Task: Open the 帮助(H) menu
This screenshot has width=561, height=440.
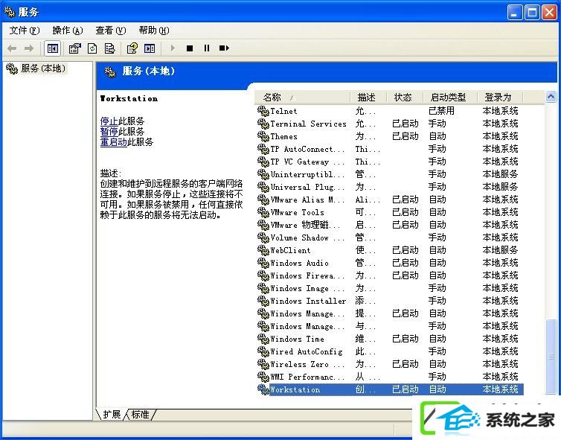Action: [x=154, y=31]
